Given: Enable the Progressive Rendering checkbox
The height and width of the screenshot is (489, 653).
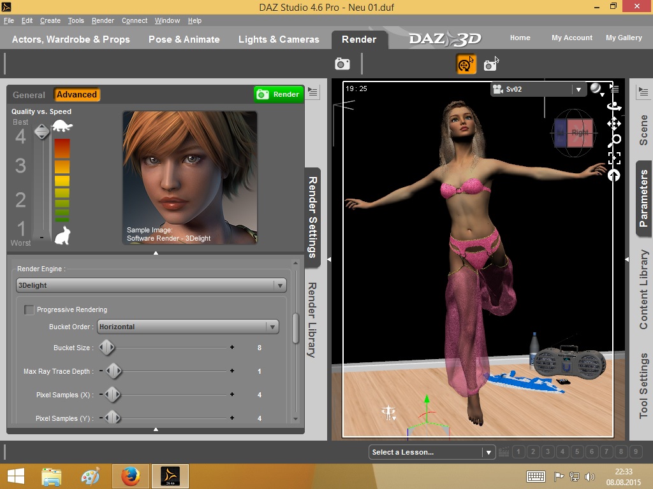Looking at the screenshot, I should click(x=29, y=310).
